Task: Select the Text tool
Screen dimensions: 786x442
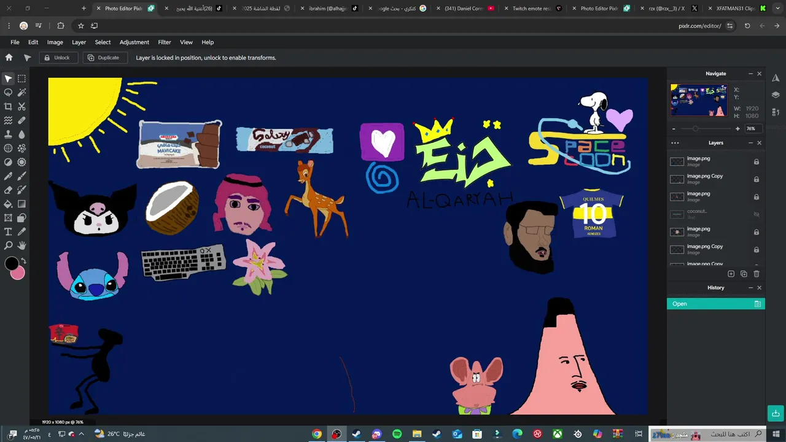Action: [x=8, y=231]
